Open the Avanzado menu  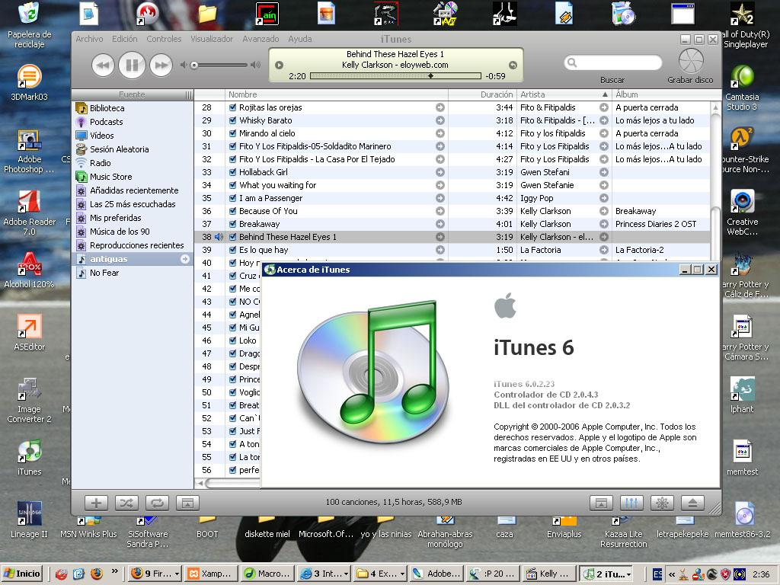261,39
